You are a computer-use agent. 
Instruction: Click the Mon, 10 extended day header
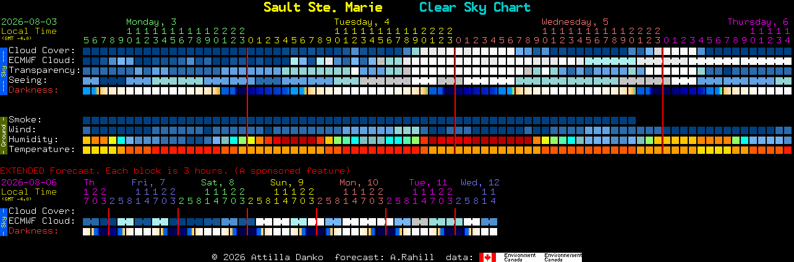(x=359, y=182)
